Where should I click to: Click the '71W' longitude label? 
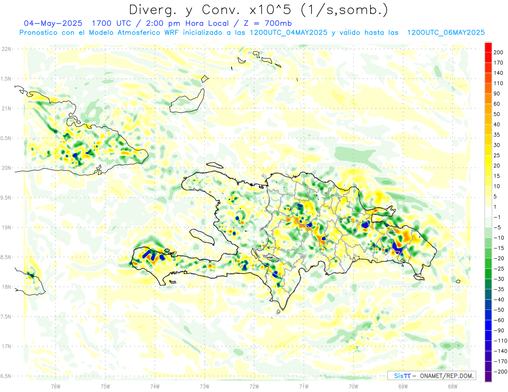click(x=304, y=386)
